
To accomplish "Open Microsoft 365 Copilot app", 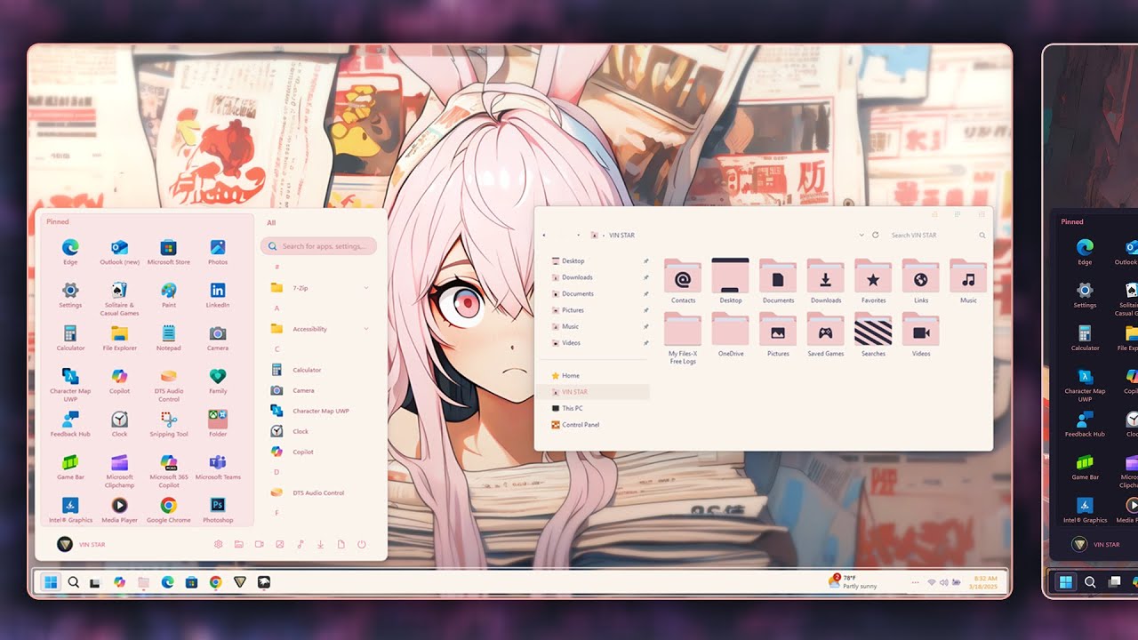I will click(168, 470).
